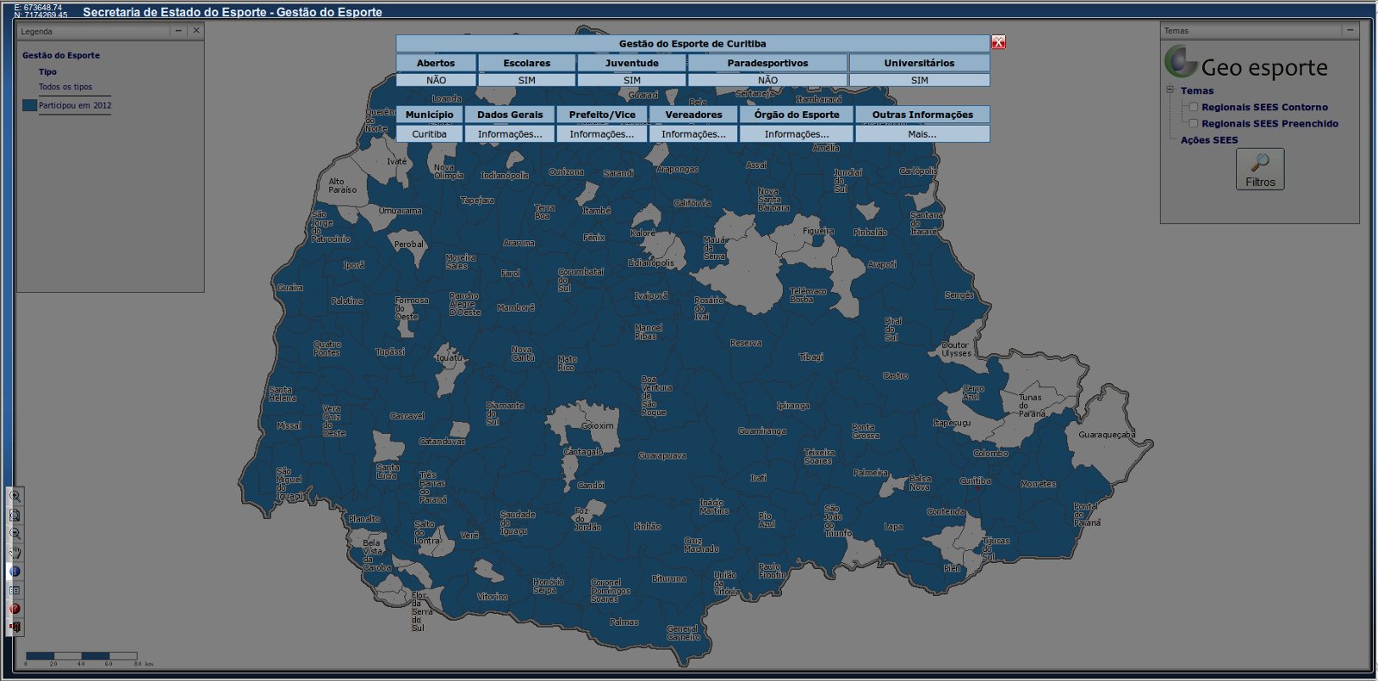Collapse the Temas tree node
The image size is (1378, 681).
tap(1170, 90)
